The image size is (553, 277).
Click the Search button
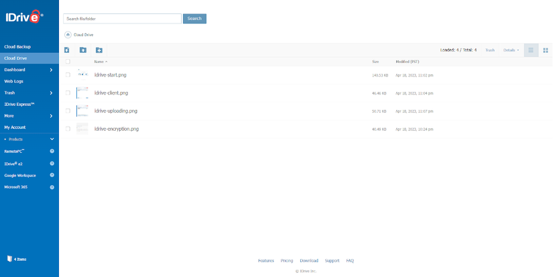[194, 19]
